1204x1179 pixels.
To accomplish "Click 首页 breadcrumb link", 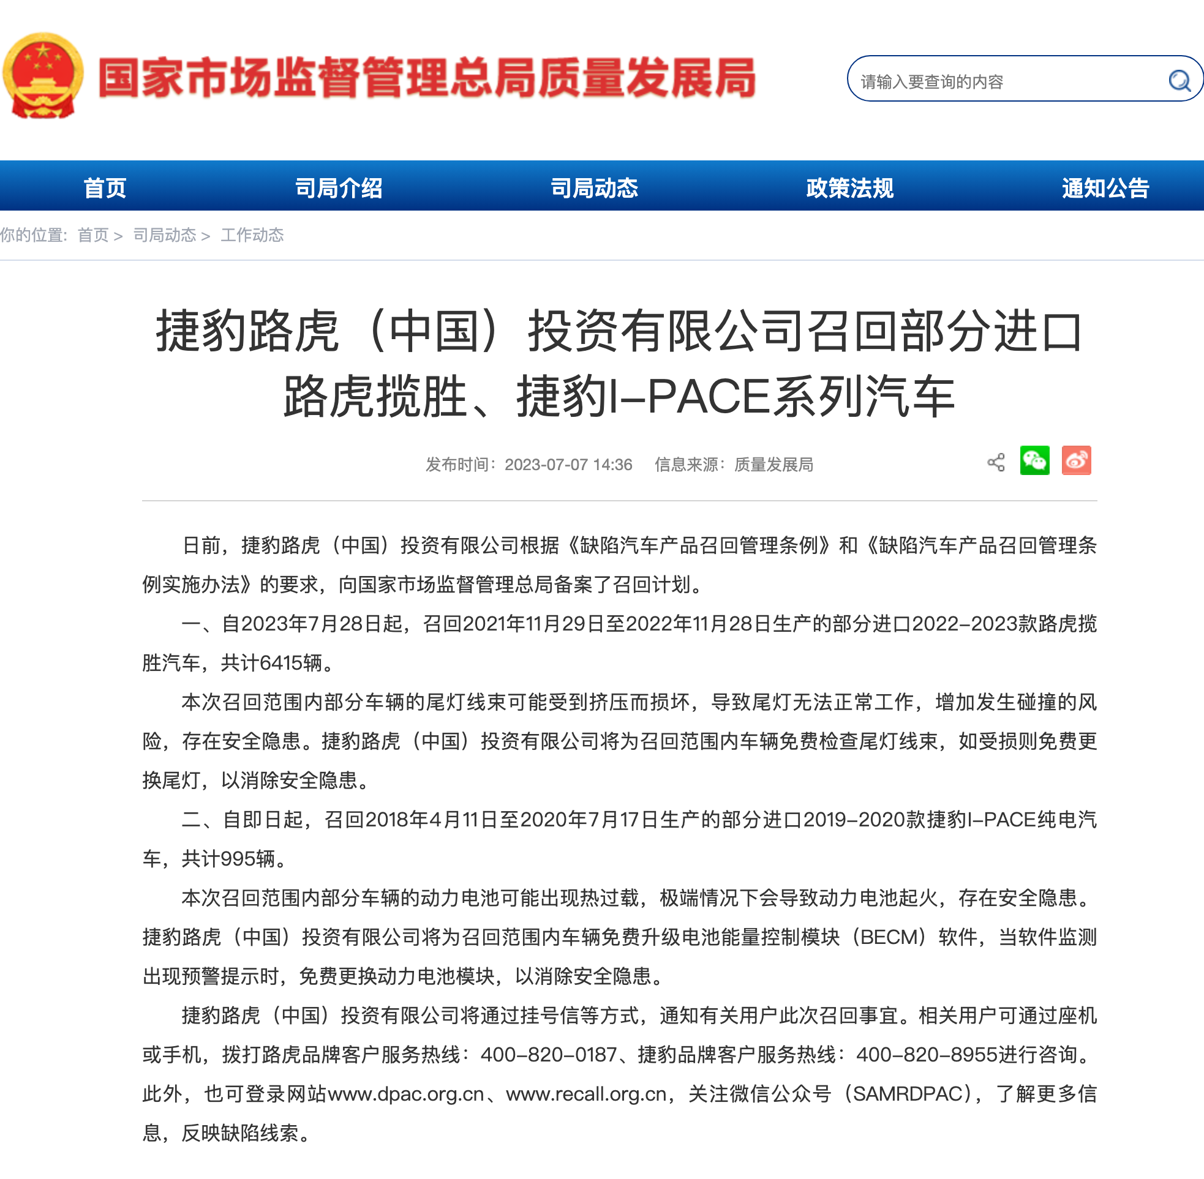I will point(94,235).
